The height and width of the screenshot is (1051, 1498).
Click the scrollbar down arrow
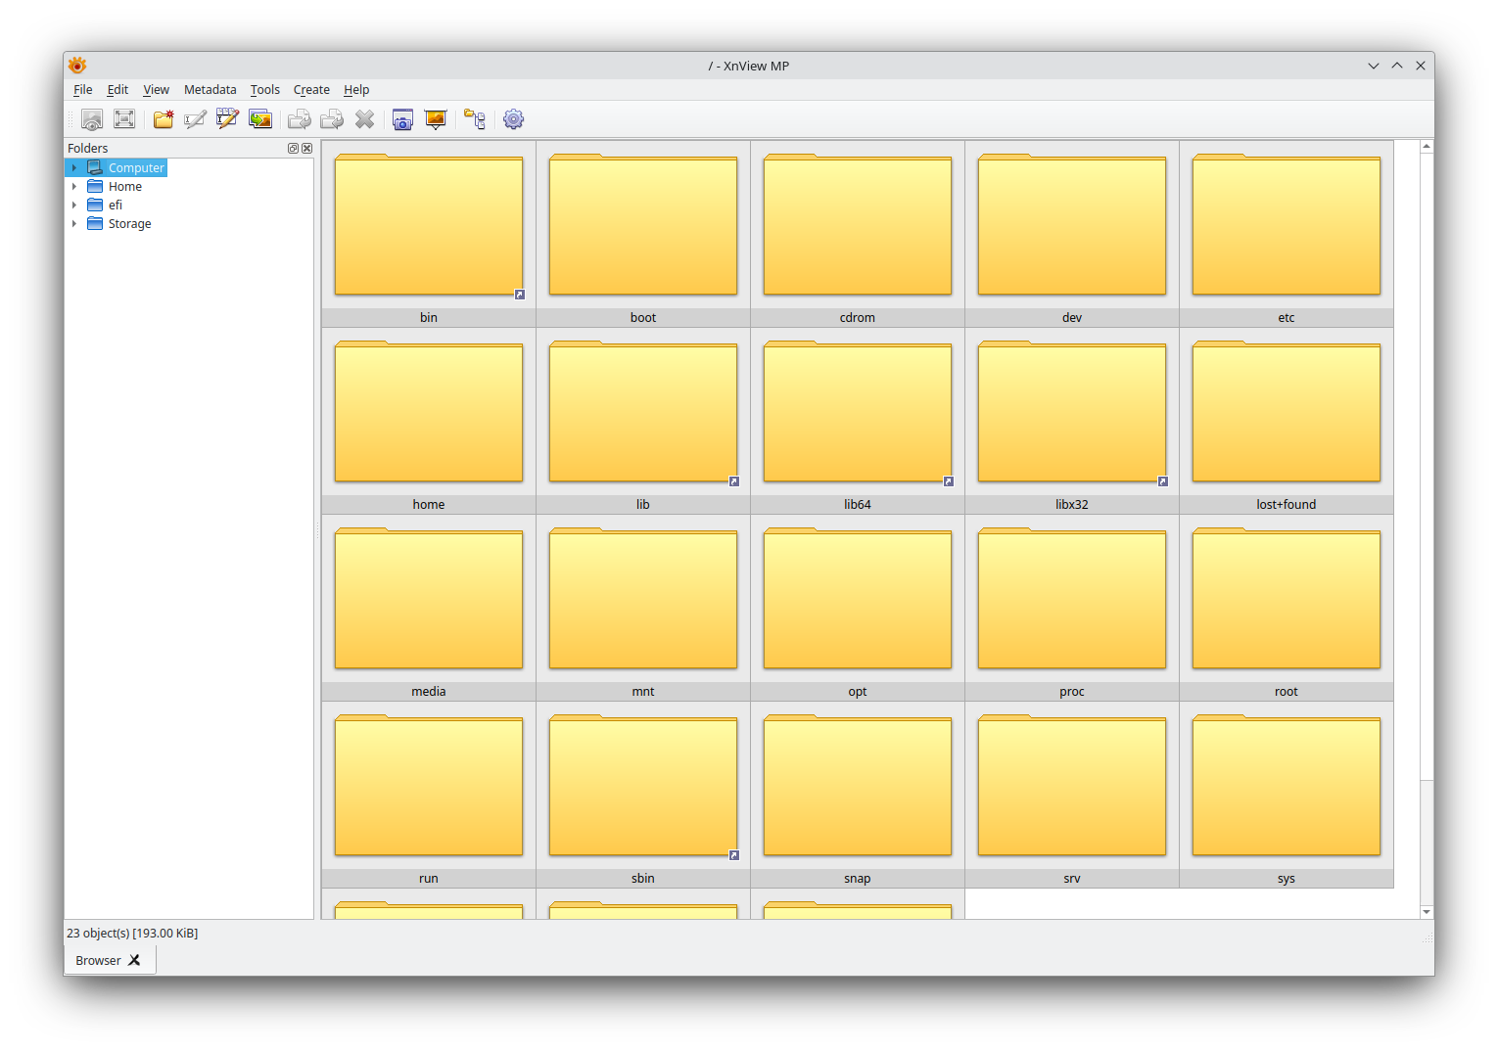click(1427, 912)
